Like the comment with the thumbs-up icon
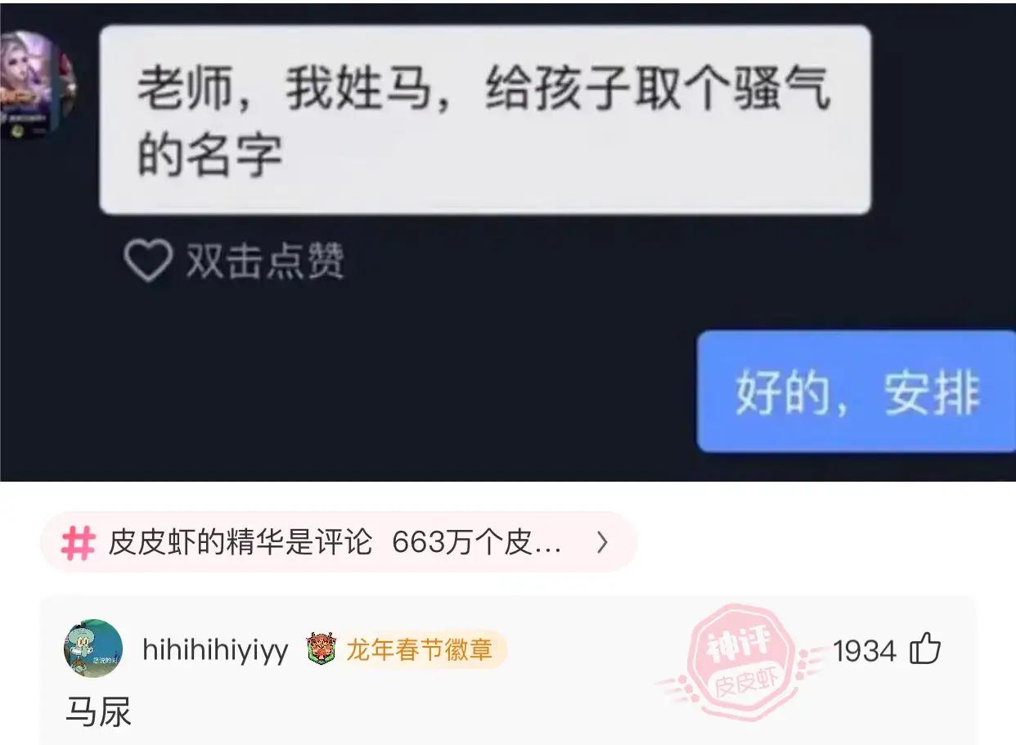Image resolution: width=1016 pixels, height=745 pixels. (x=925, y=649)
